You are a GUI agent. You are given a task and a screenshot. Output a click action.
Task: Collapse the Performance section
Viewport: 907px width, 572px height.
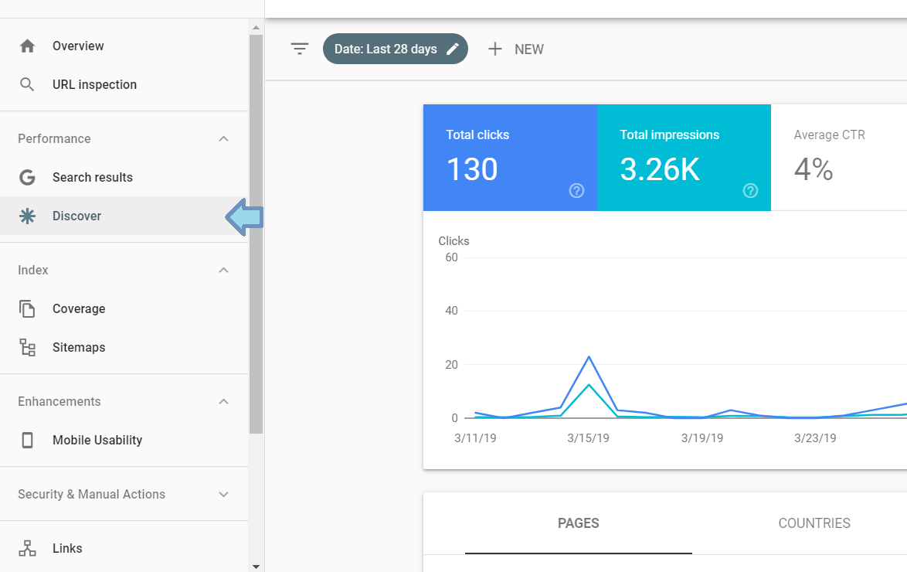[x=223, y=138]
